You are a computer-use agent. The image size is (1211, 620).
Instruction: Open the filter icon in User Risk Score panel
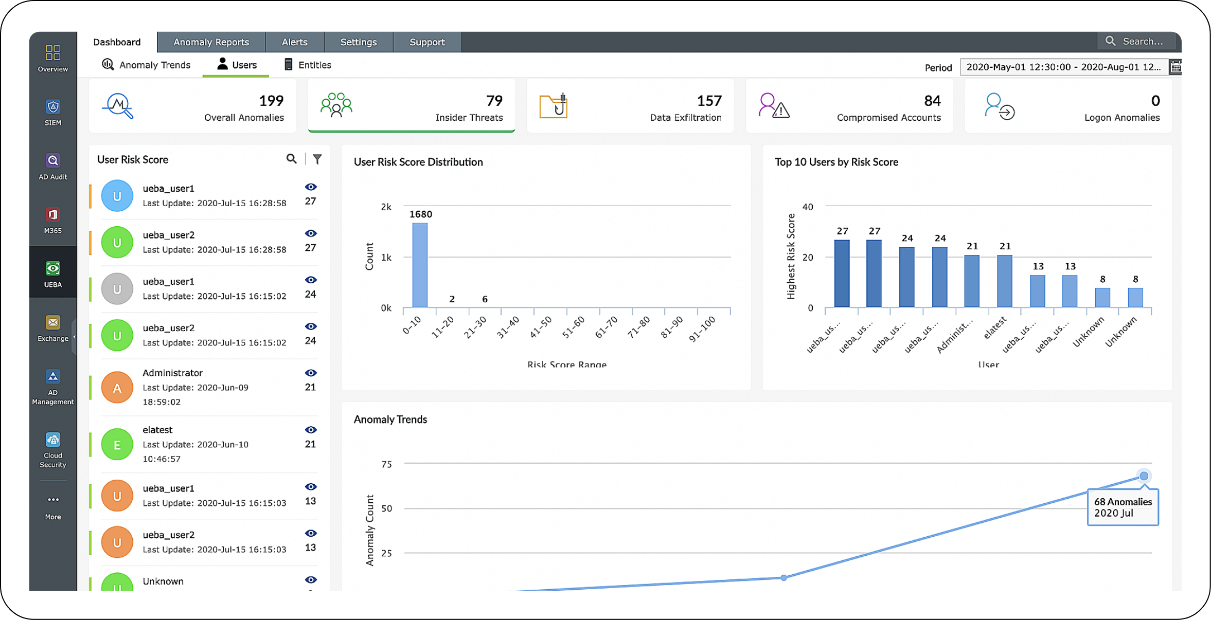(x=318, y=159)
